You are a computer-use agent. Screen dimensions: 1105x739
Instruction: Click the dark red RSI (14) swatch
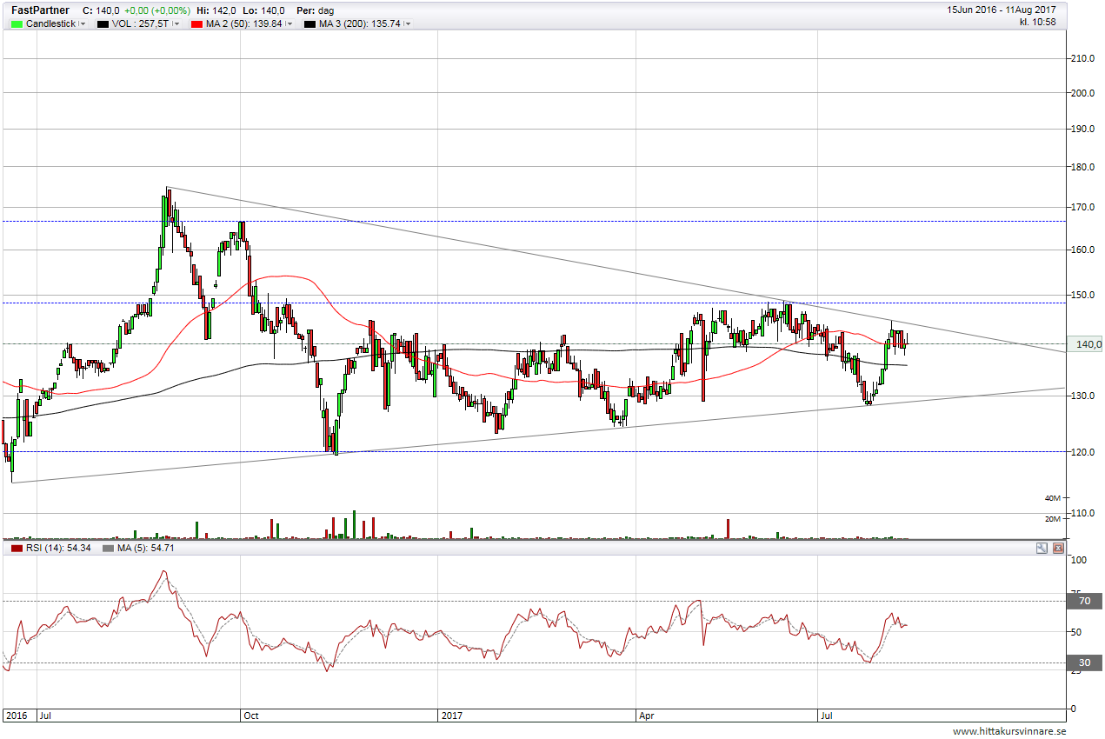coord(16,549)
